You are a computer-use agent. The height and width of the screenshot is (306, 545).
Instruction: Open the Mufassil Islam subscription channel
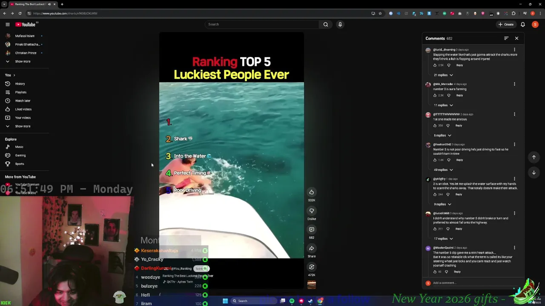click(x=24, y=36)
